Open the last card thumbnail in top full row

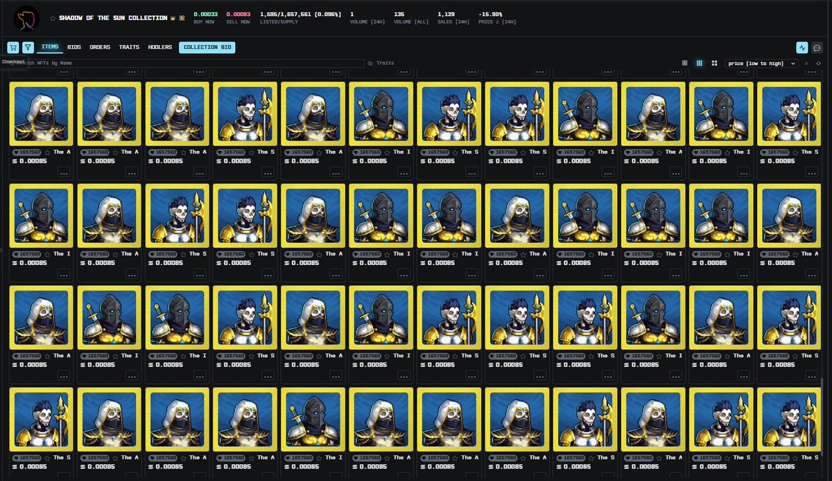point(788,114)
